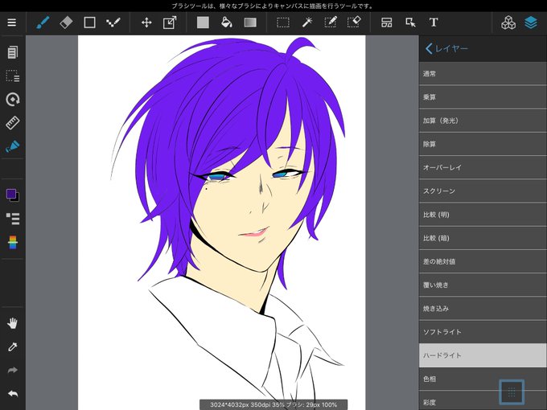Select the Eyedropper tool in left sidebar
The image size is (547, 410).
(13, 347)
